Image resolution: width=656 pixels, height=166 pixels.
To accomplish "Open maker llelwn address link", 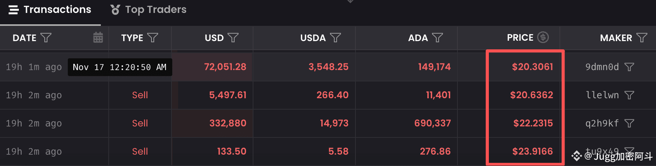I will (x=602, y=95).
